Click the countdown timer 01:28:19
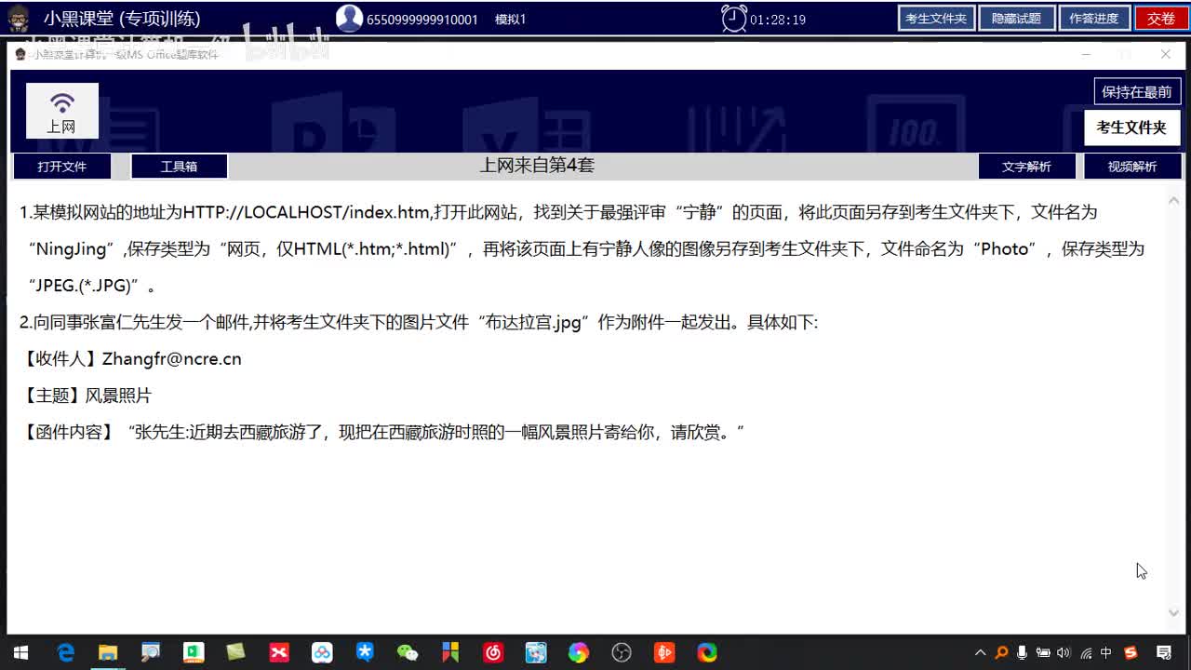The image size is (1191, 670). point(778,19)
